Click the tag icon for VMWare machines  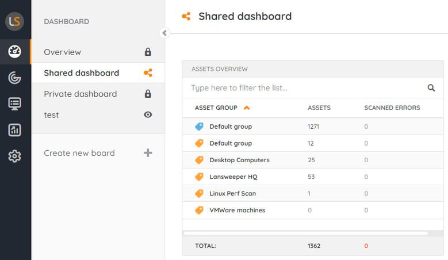199,210
